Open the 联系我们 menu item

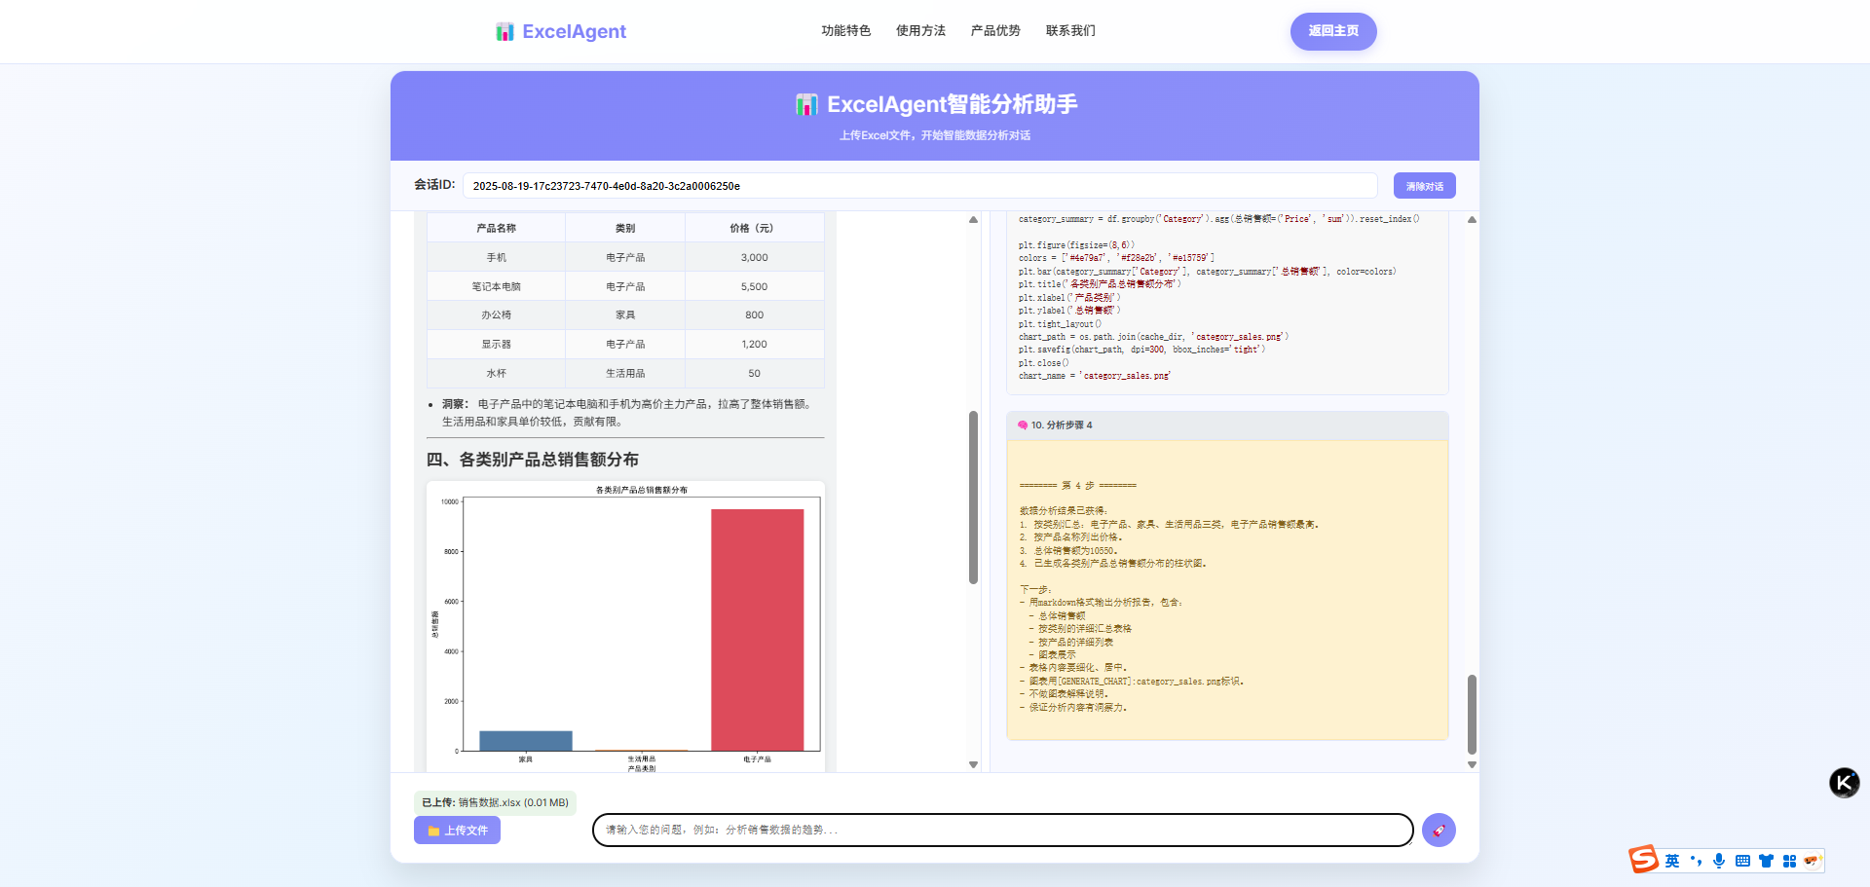point(1070,31)
